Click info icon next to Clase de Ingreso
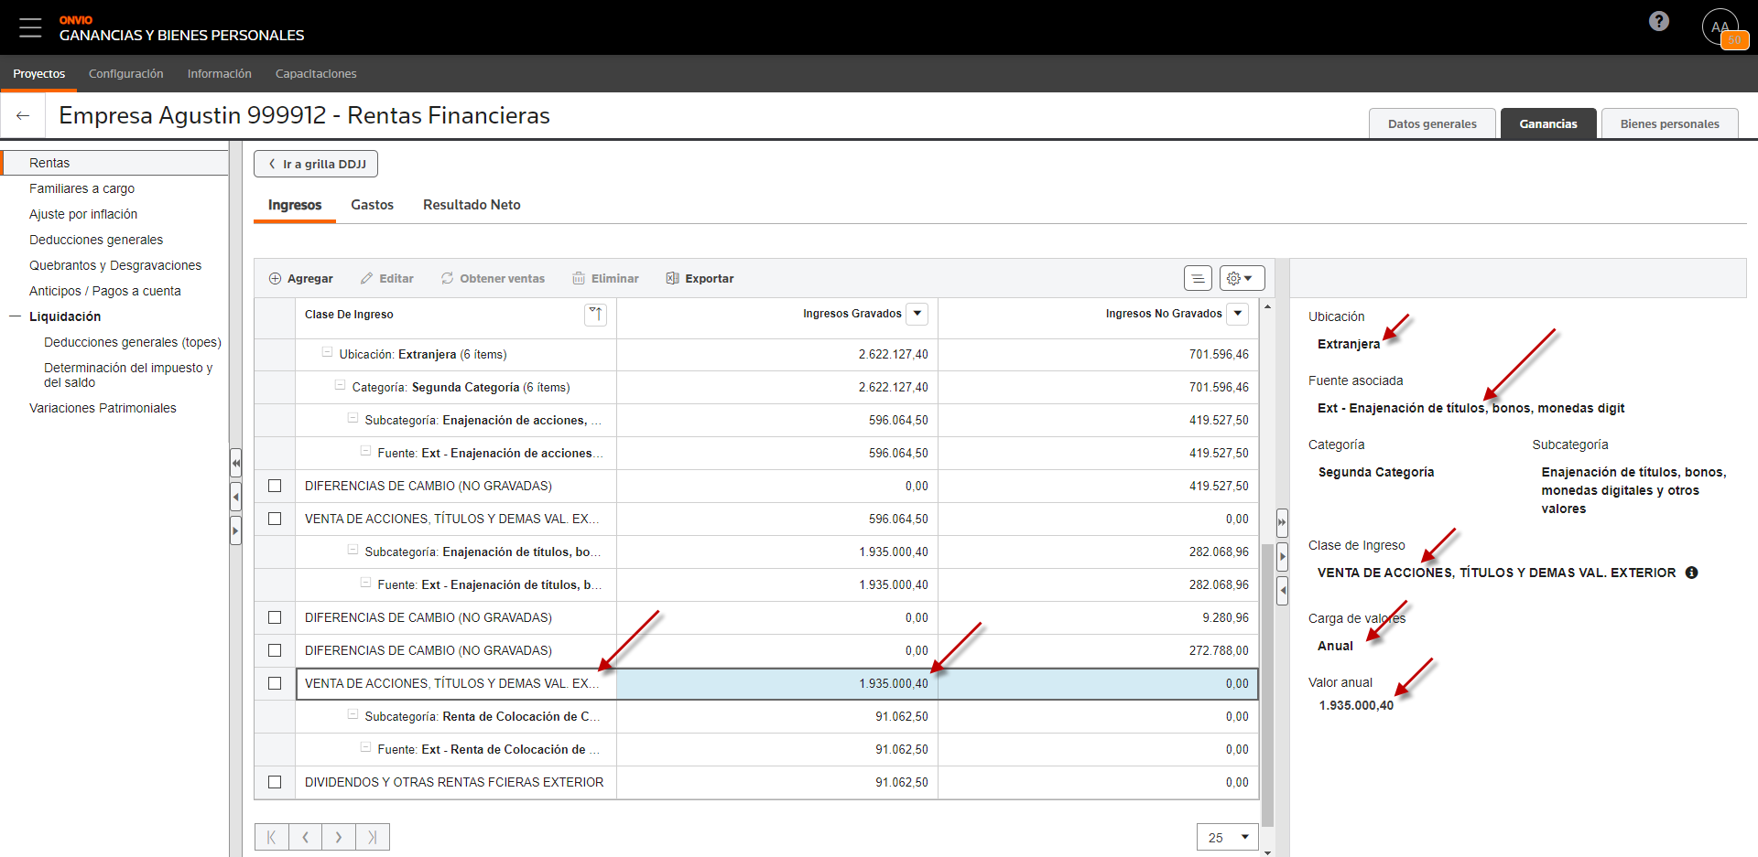Image resolution: width=1758 pixels, height=857 pixels. click(x=1691, y=573)
